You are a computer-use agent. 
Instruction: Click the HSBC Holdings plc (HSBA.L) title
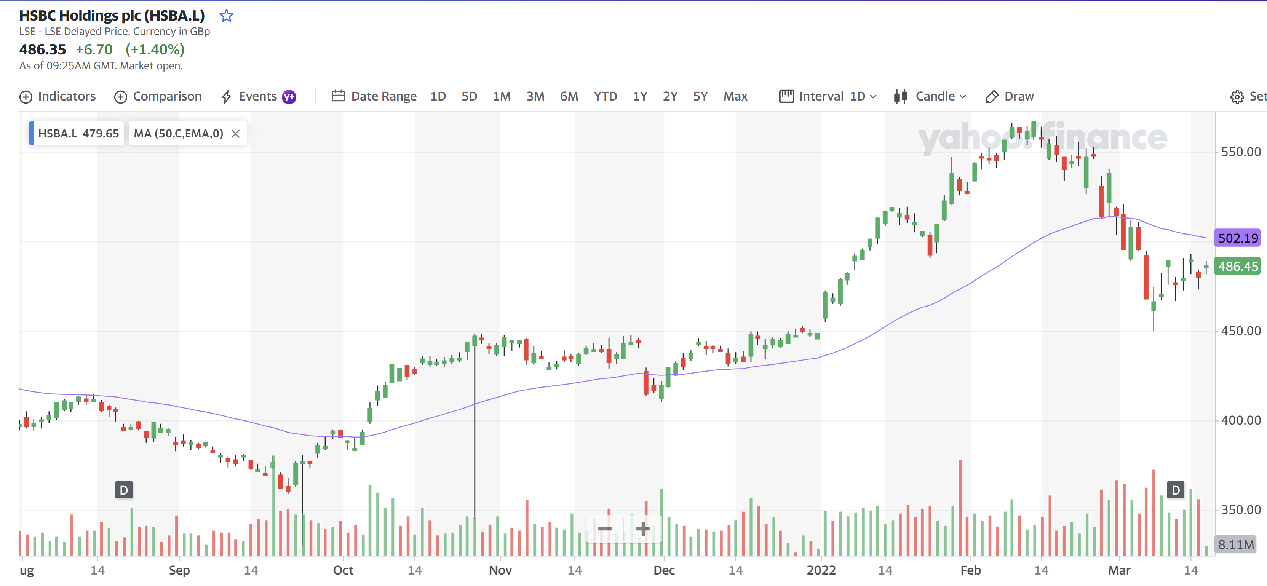point(112,16)
